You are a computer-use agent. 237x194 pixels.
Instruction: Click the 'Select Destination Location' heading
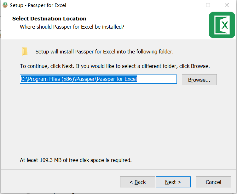(x=49, y=19)
